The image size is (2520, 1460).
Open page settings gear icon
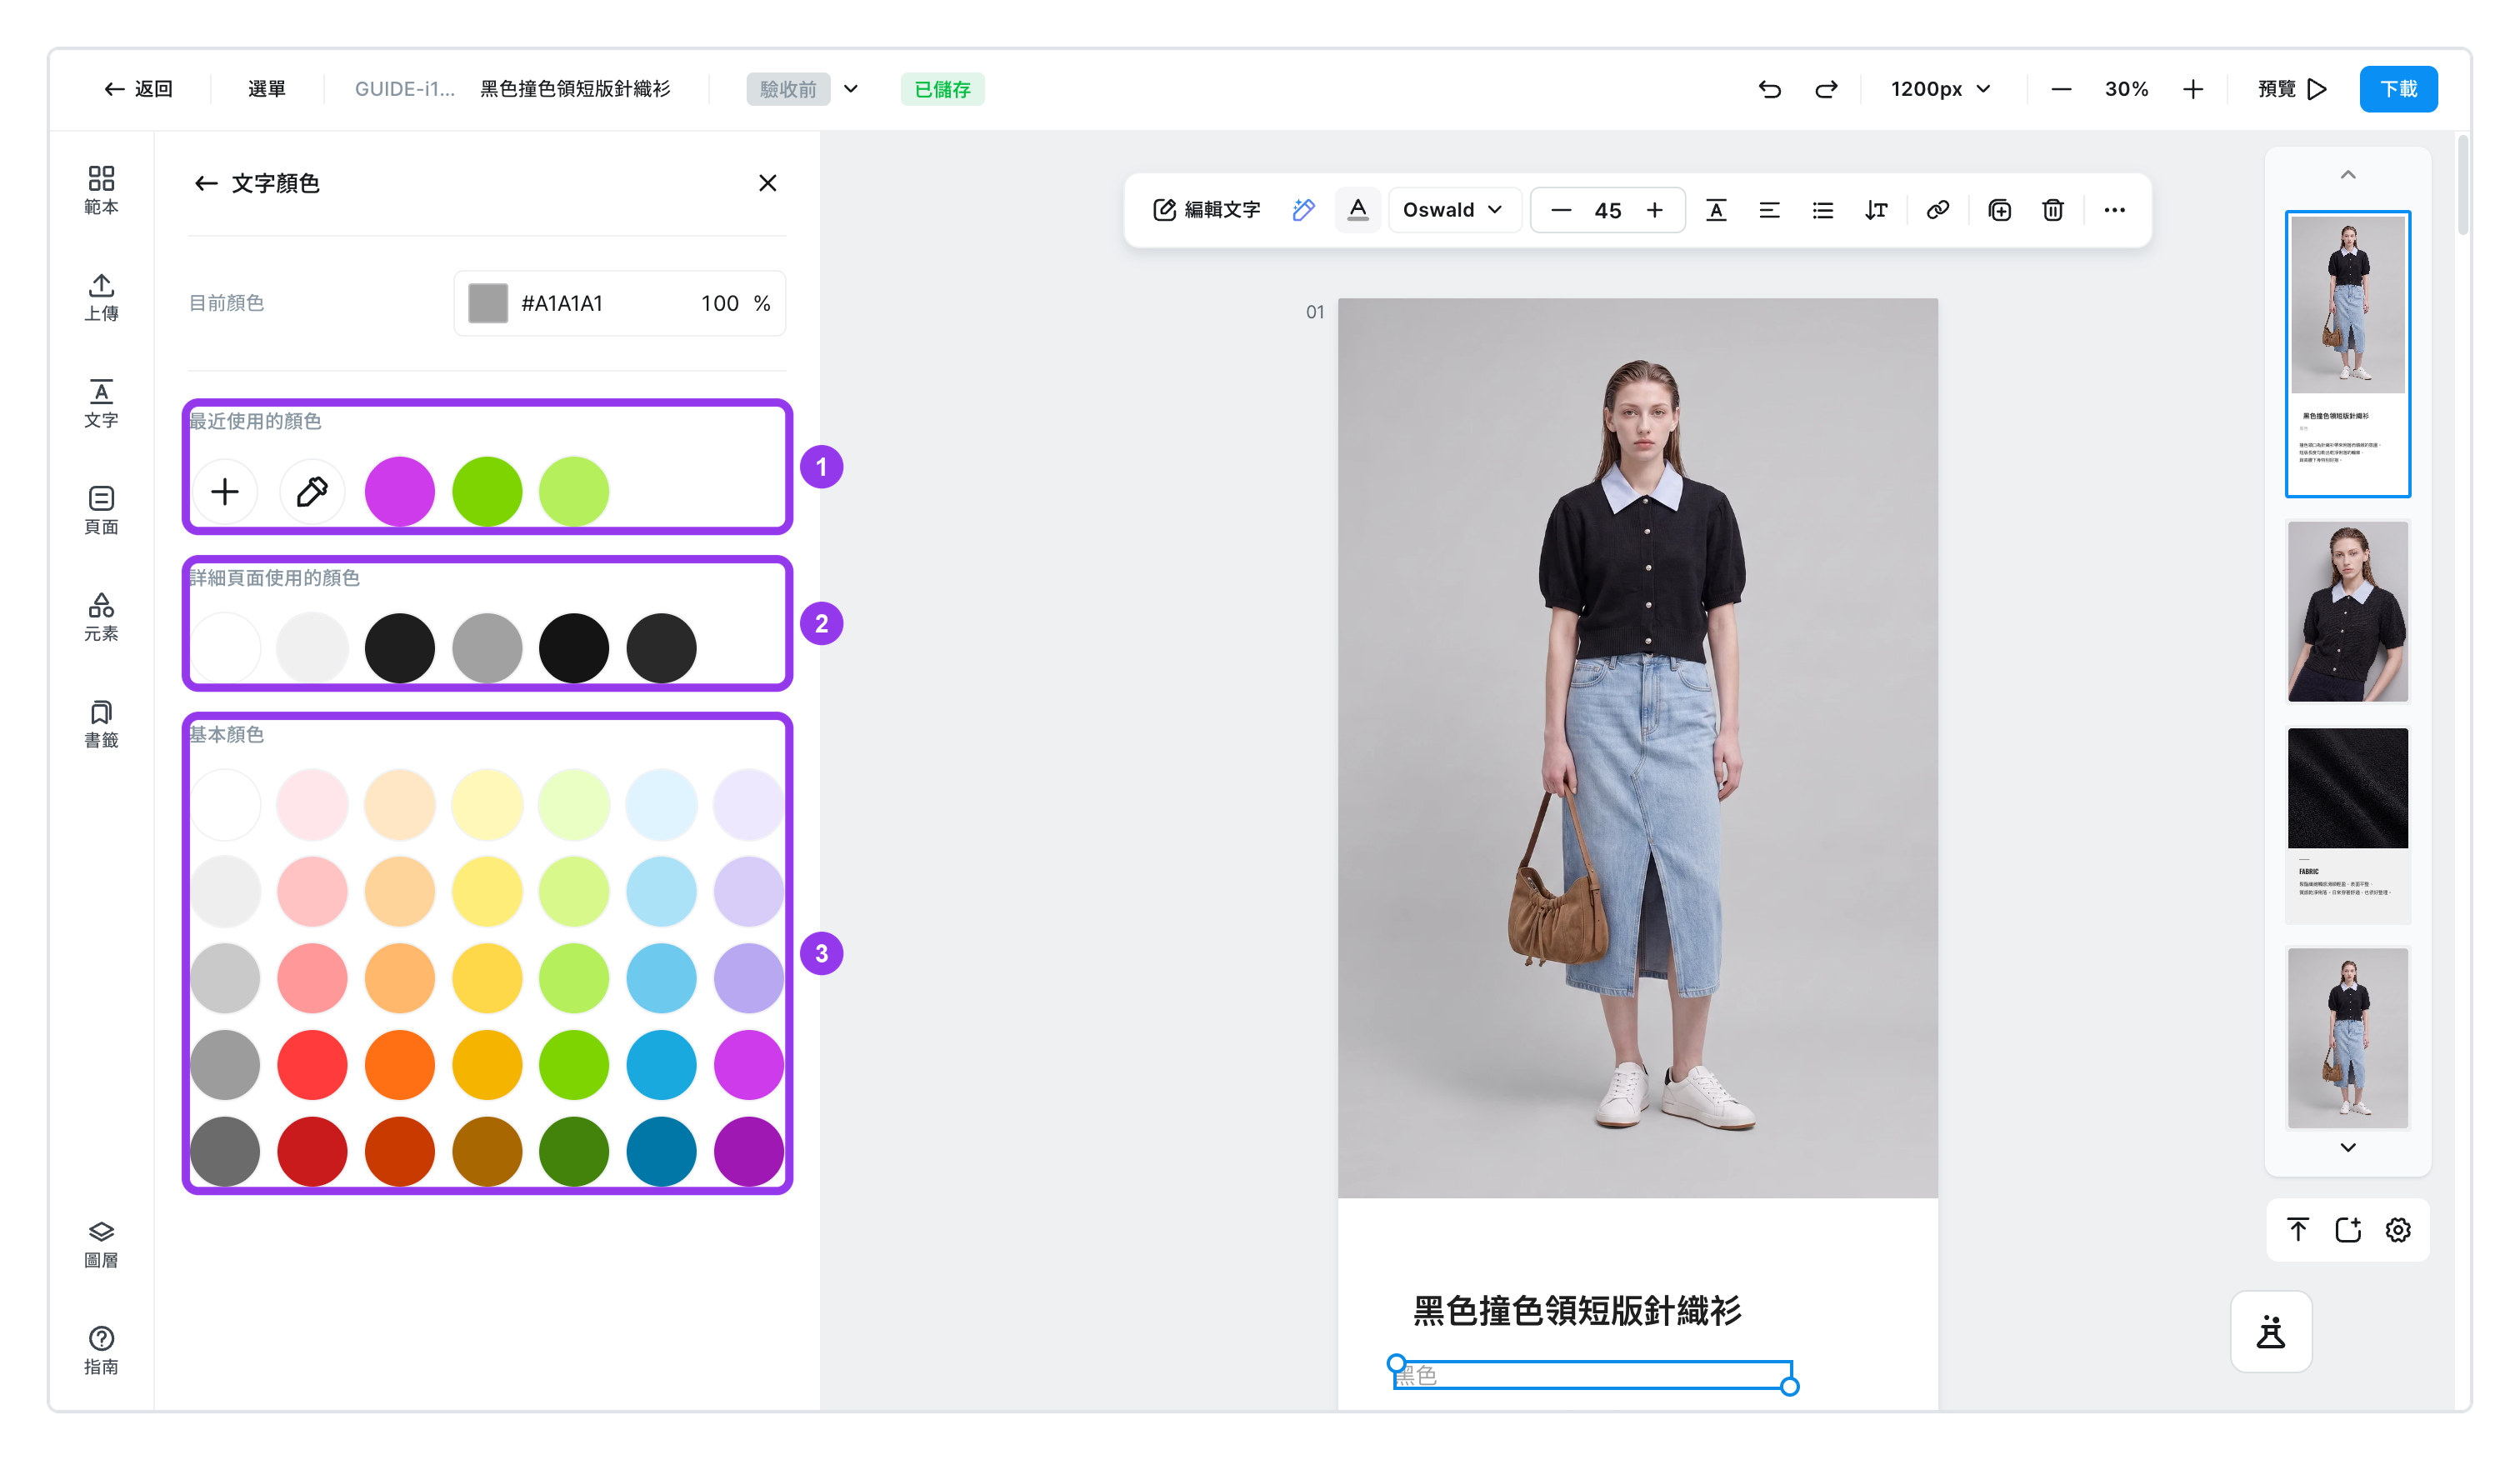[2397, 1230]
